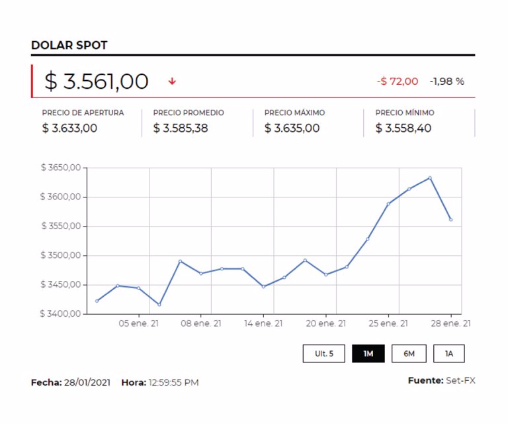Screen dimensions: 508x424
Task: Click the 28 ene. 21 date label
Action: (x=450, y=323)
